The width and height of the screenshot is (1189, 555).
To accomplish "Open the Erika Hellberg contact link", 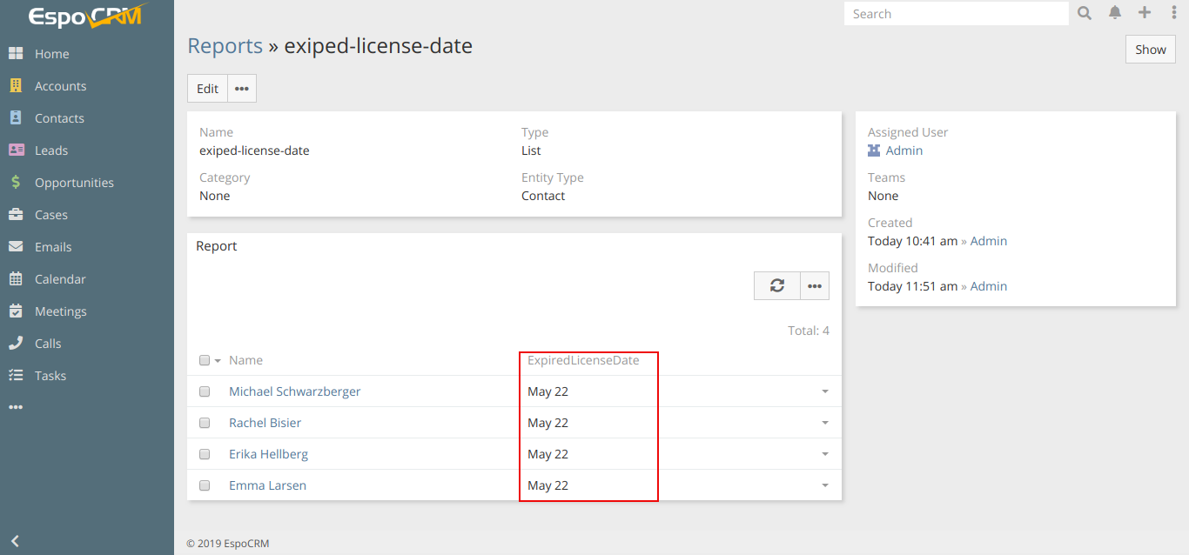I will (268, 454).
